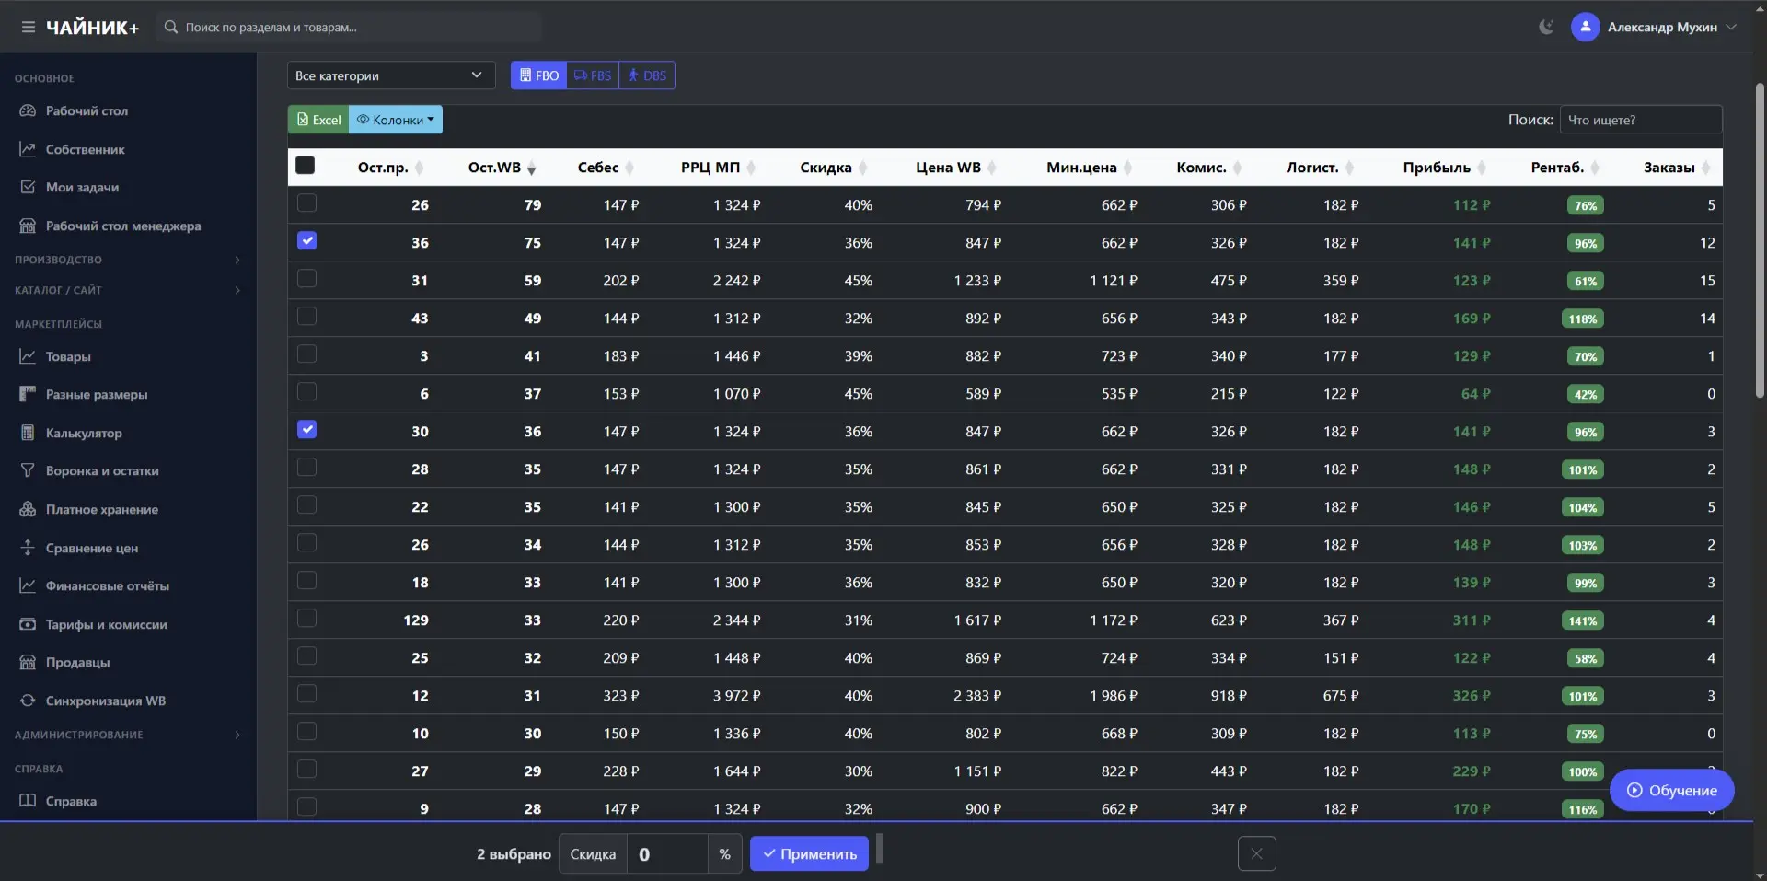Image resolution: width=1767 pixels, height=881 pixels.
Task: Uncheck row with Ост.WB 75
Action: pyautogui.click(x=307, y=241)
